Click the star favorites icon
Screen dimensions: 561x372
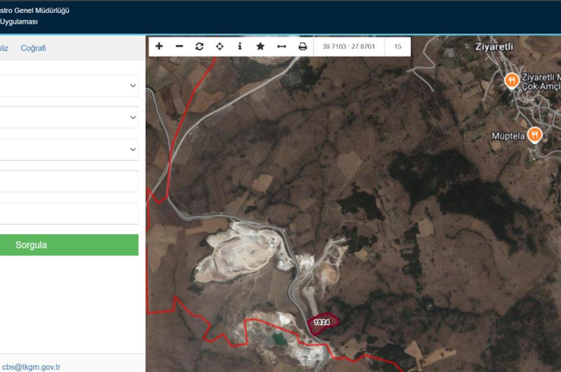pos(260,46)
